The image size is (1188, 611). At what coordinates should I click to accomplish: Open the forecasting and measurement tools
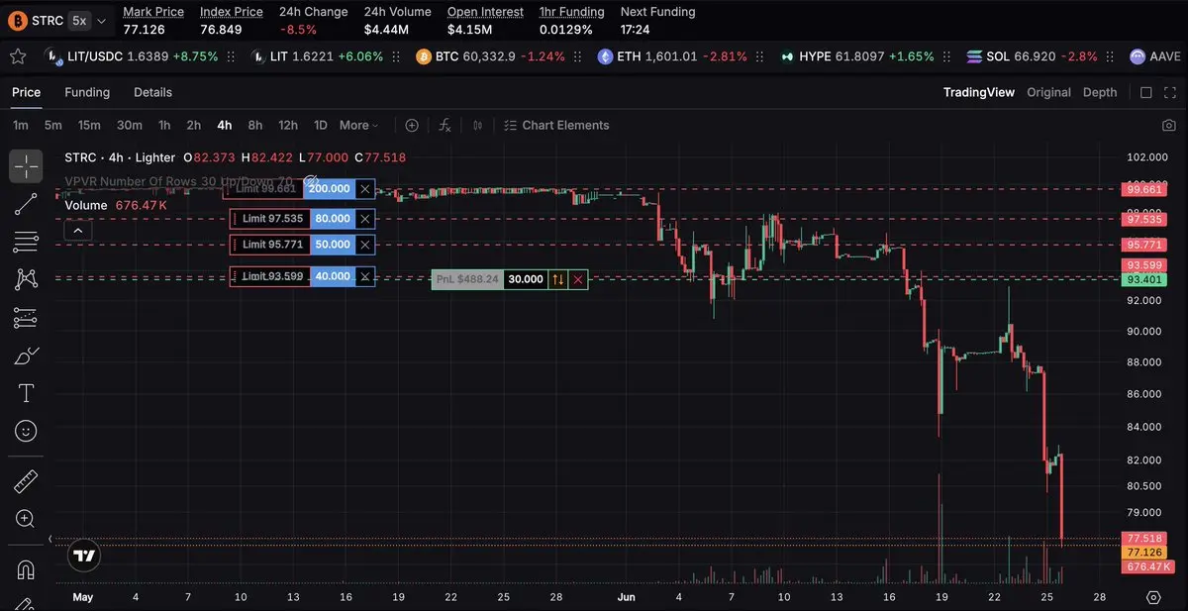tap(26, 318)
